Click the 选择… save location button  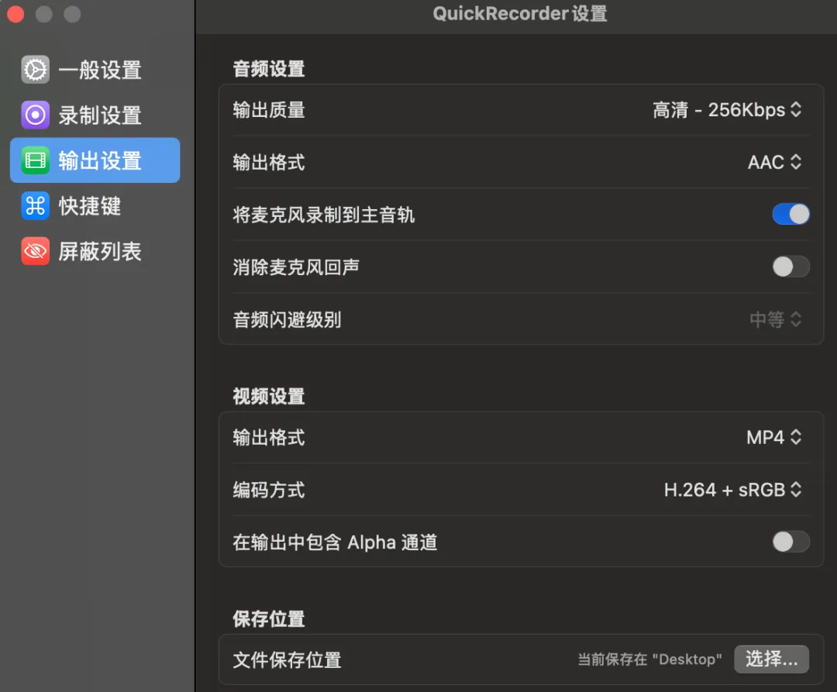771,659
